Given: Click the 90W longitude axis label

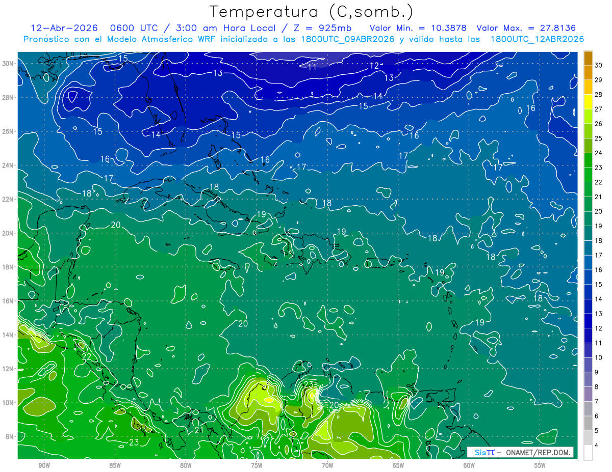Looking at the screenshot, I should (x=44, y=465).
